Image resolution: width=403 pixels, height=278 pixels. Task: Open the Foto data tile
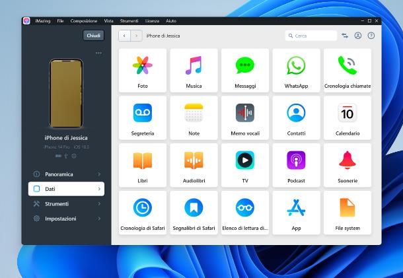[143, 70]
